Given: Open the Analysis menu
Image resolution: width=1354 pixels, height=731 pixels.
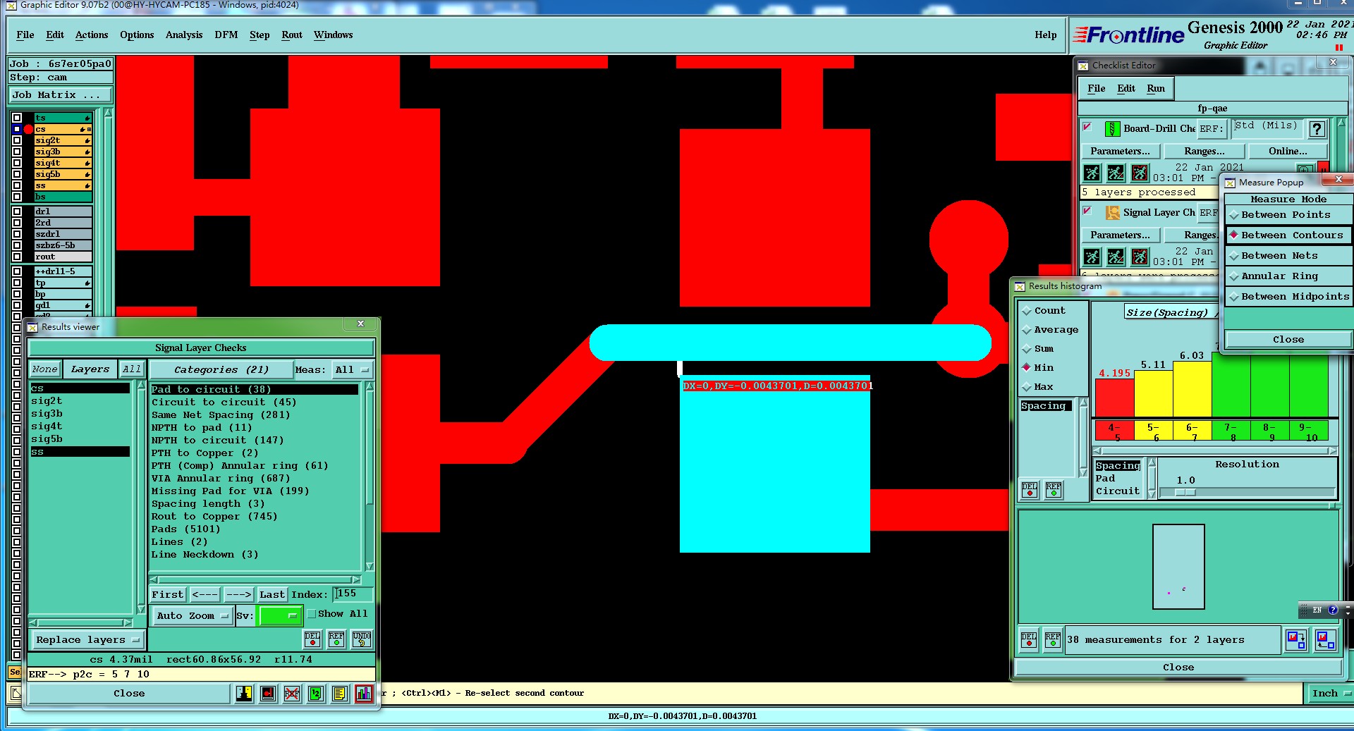Looking at the screenshot, I should coord(184,35).
